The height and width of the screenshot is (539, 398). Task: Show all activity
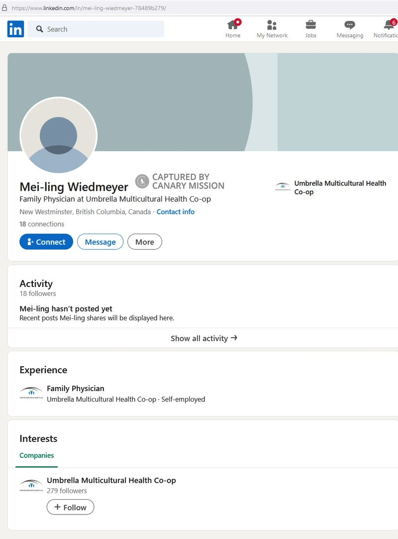(204, 338)
